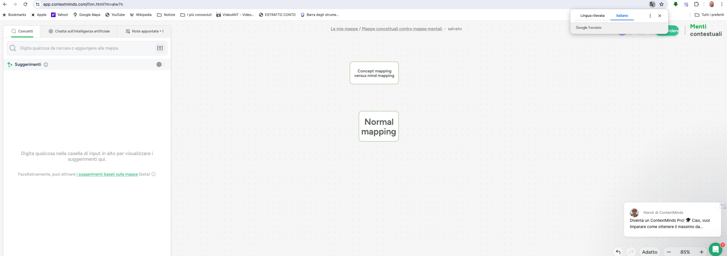Viewport: 727px width, 256px height.
Task: Open the Intercom chat bubble
Action: point(715,249)
